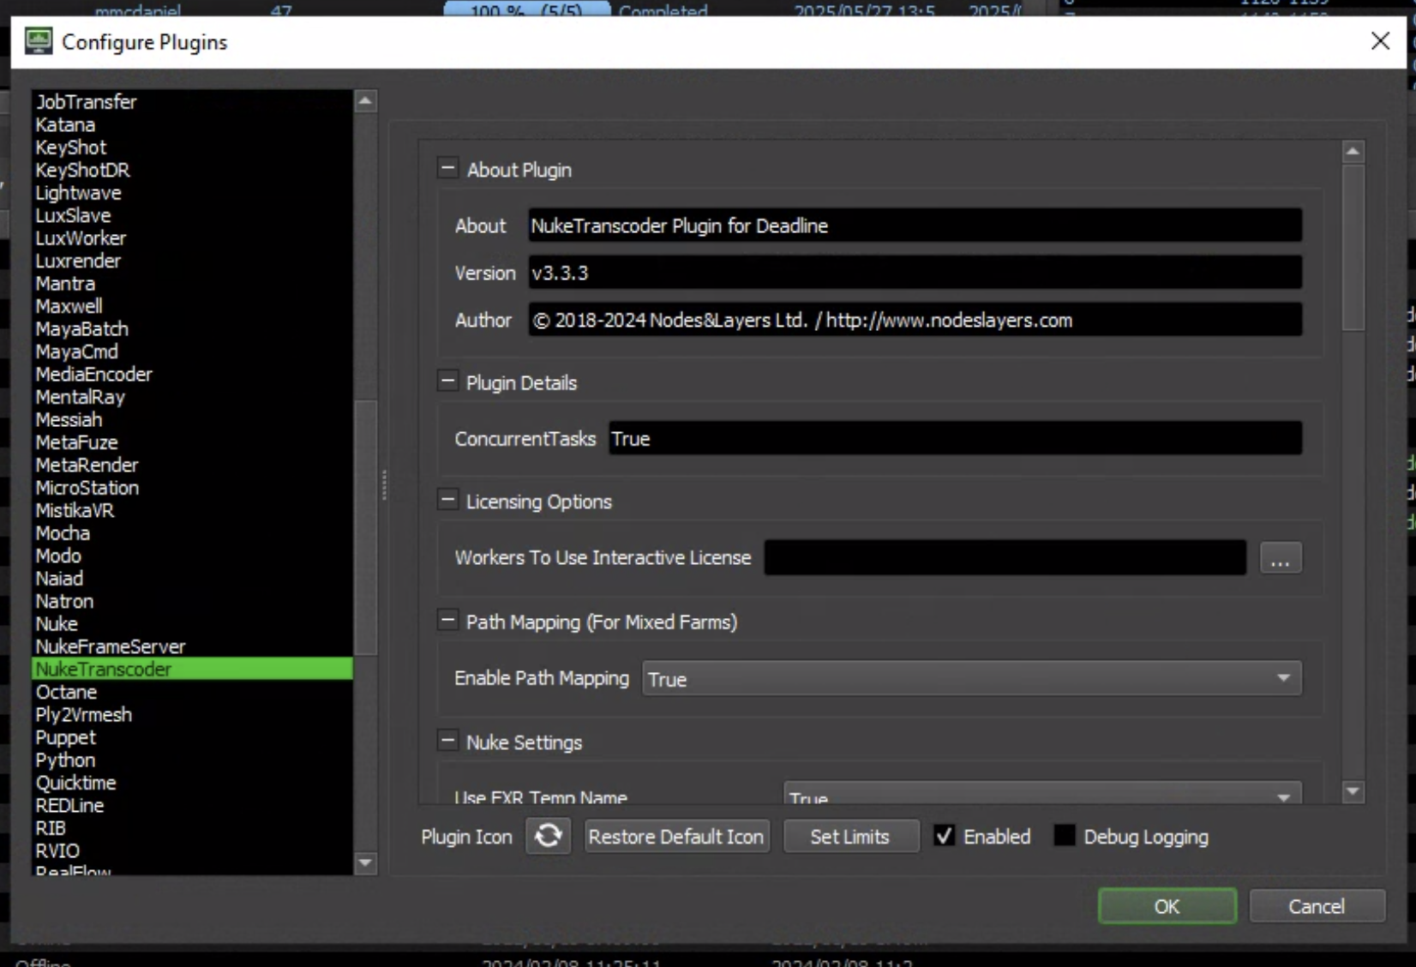Click the Set Limits button
The width and height of the screenshot is (1416, 967).
pos(849,836)
